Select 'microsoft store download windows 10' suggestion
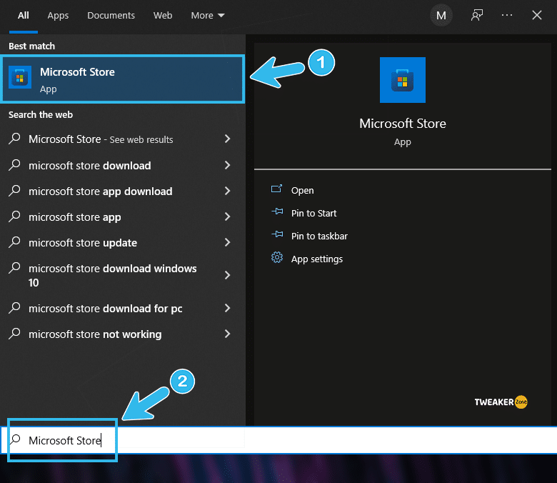The width and height of the screenshot is (557, 483). [x=113, y=276]
